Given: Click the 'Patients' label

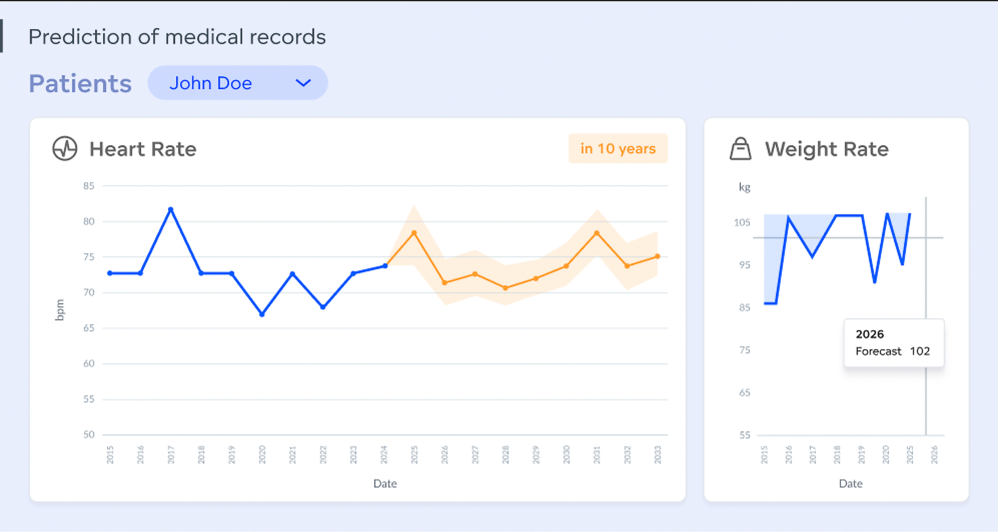Looking at the screenshot, I should click(80, 83).
